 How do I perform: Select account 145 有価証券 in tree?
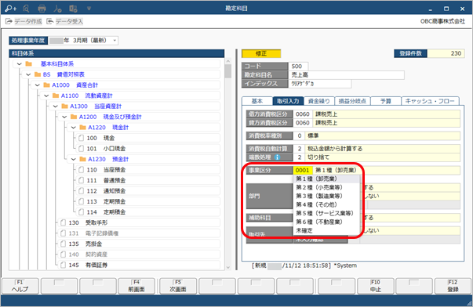[x=139, y=265]
